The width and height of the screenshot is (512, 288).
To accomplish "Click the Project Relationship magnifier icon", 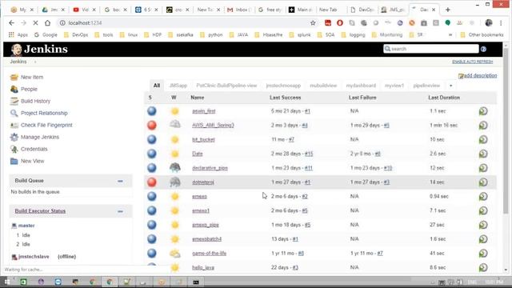I will coord(14,114).
